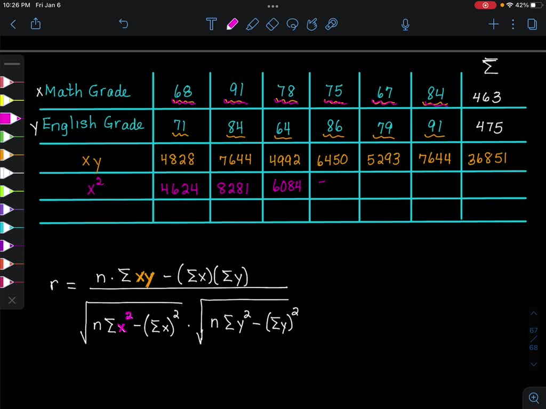Go to next page with down chevron
This screenshot has width=546, height=409.
pos(534,364)
